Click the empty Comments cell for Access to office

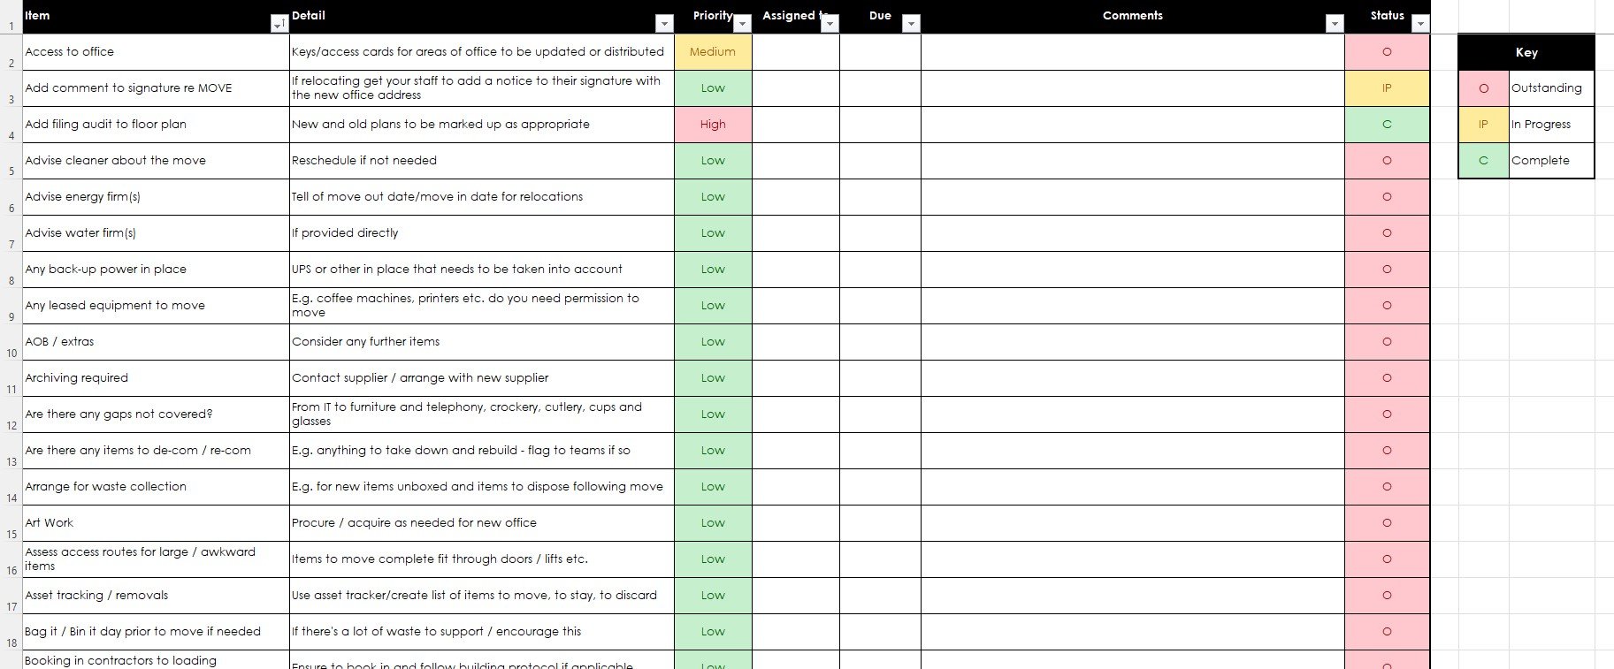pos(1132,52)
